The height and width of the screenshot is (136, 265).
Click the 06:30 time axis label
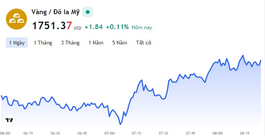55,133
